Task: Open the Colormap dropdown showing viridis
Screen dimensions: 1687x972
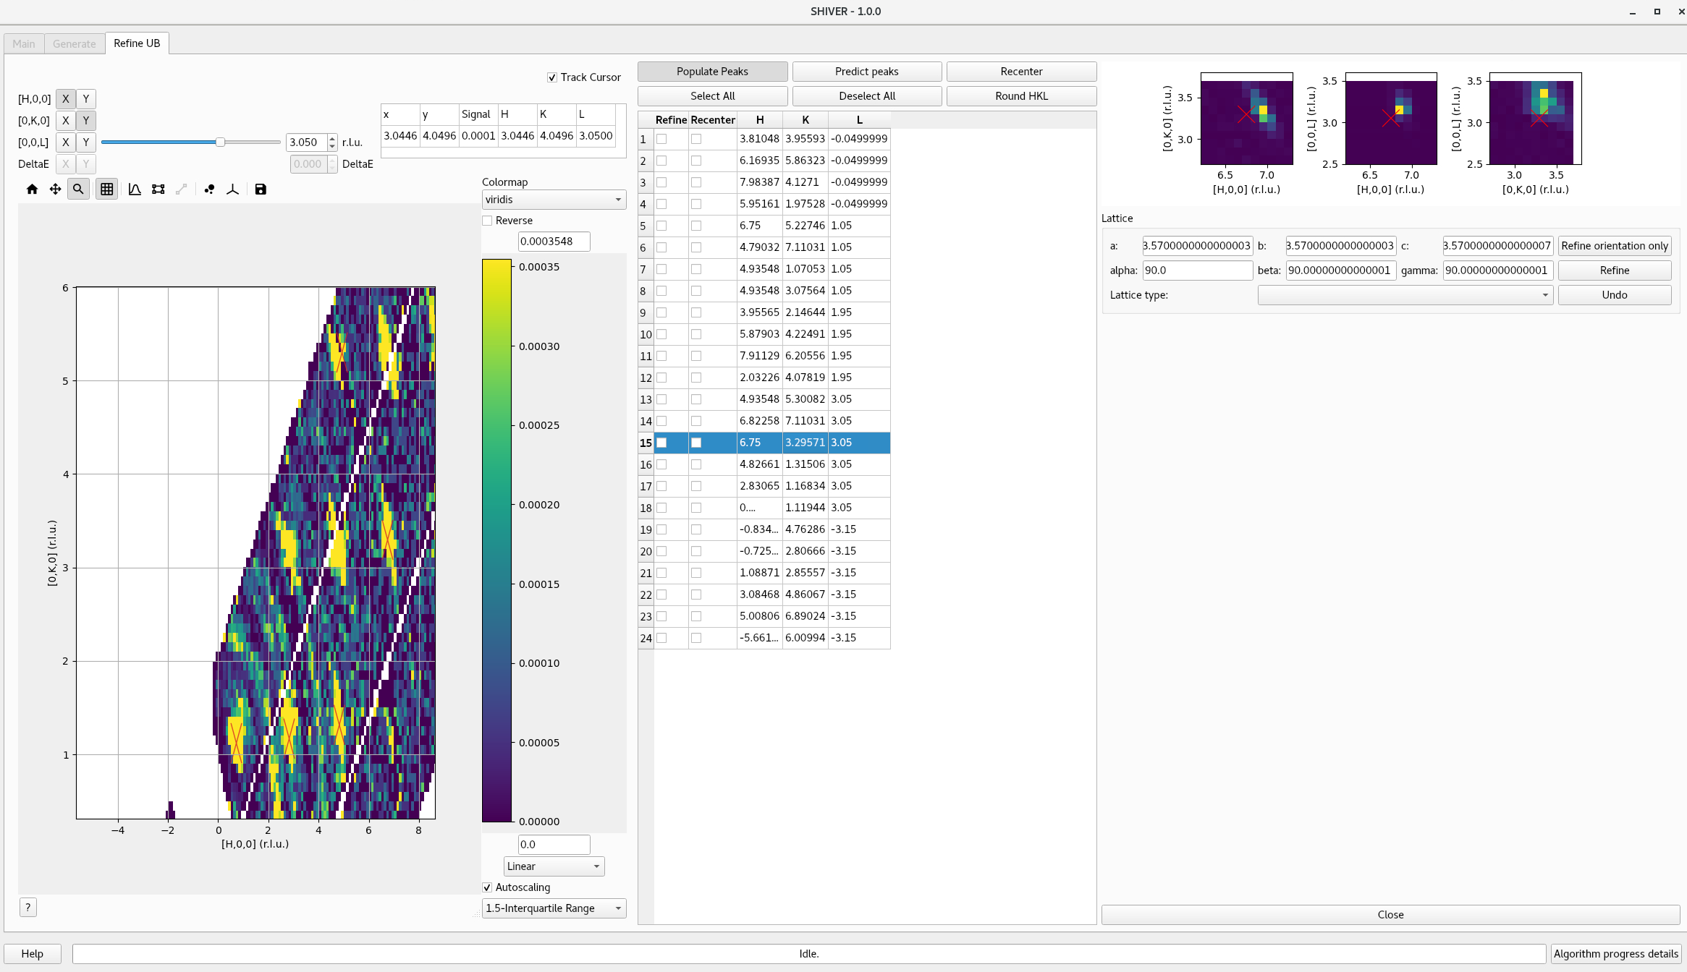Action: (553, 200)
